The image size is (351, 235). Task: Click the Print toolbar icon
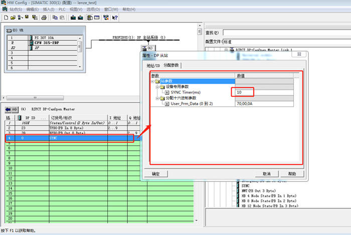pyautogui.click(x=44, y=18)
